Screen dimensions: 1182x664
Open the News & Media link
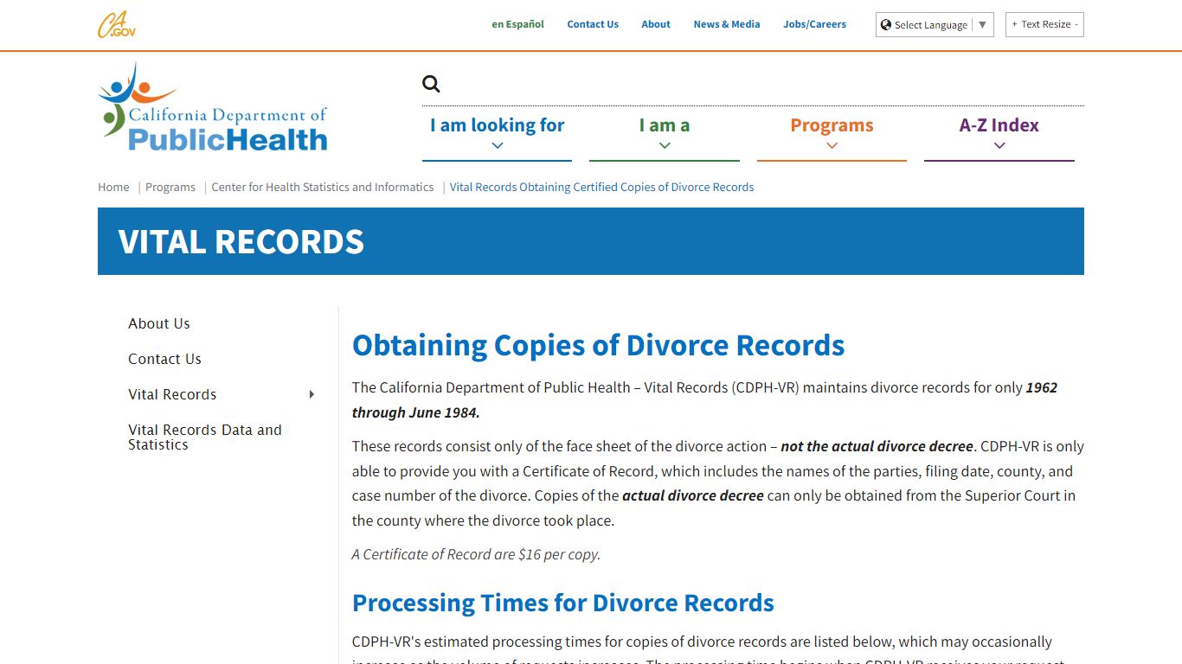[727, 24]
